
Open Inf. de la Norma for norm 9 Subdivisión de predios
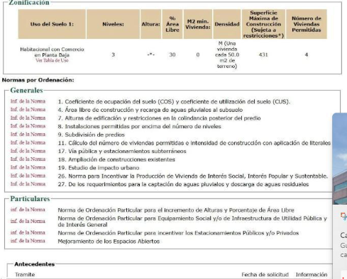28,135
